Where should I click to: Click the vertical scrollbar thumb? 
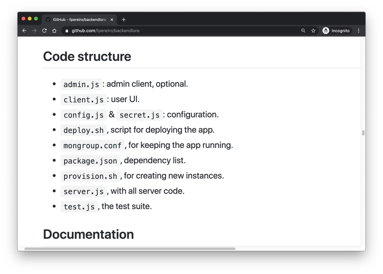363,133
